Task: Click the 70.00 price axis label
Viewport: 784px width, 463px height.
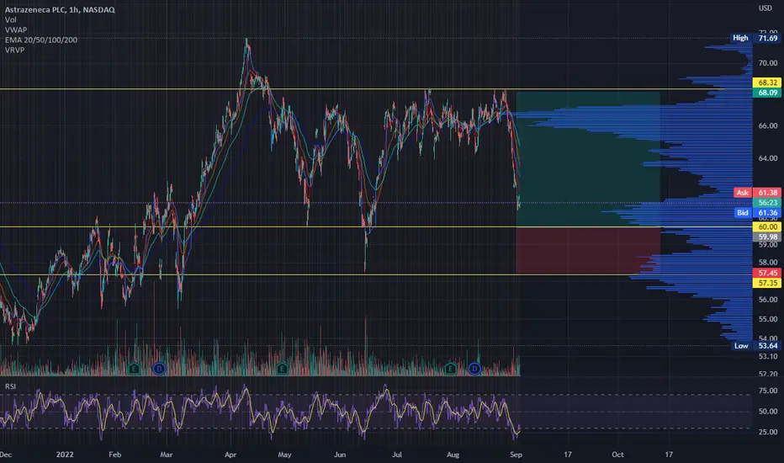Action: (767, 63)
